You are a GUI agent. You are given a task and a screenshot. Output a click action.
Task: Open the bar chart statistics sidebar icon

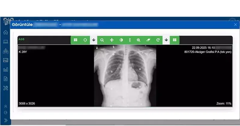click(x=5, y=69)
